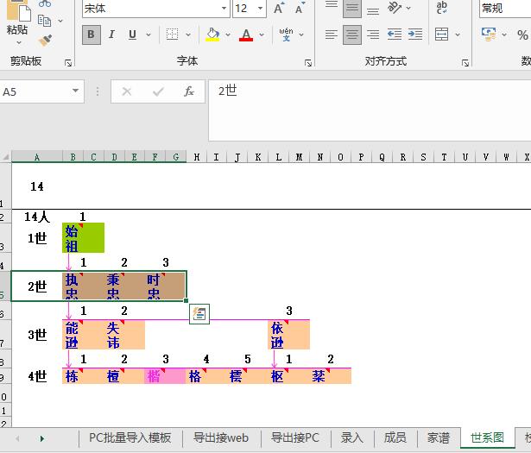Open the Name Box dropdown arrow

(76, 91)
